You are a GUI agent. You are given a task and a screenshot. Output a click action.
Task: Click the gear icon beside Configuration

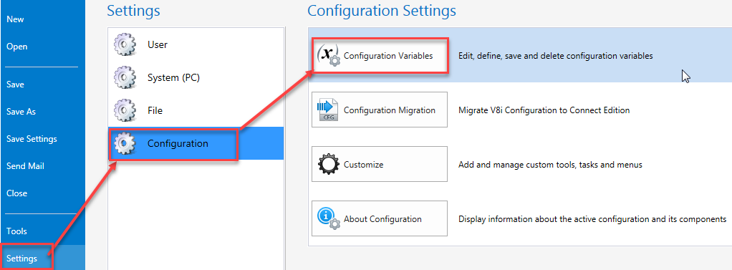(125, 144)
